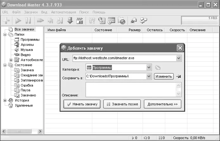Click inside the Описание text field
Screen dimensions: 220x141
[x=130, y=89]
